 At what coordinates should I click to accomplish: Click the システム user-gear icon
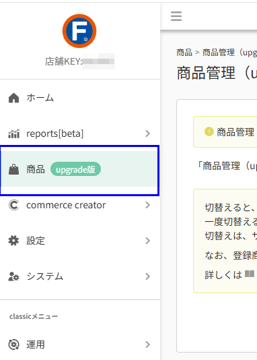pyautogui.click(x=13, y=276)
